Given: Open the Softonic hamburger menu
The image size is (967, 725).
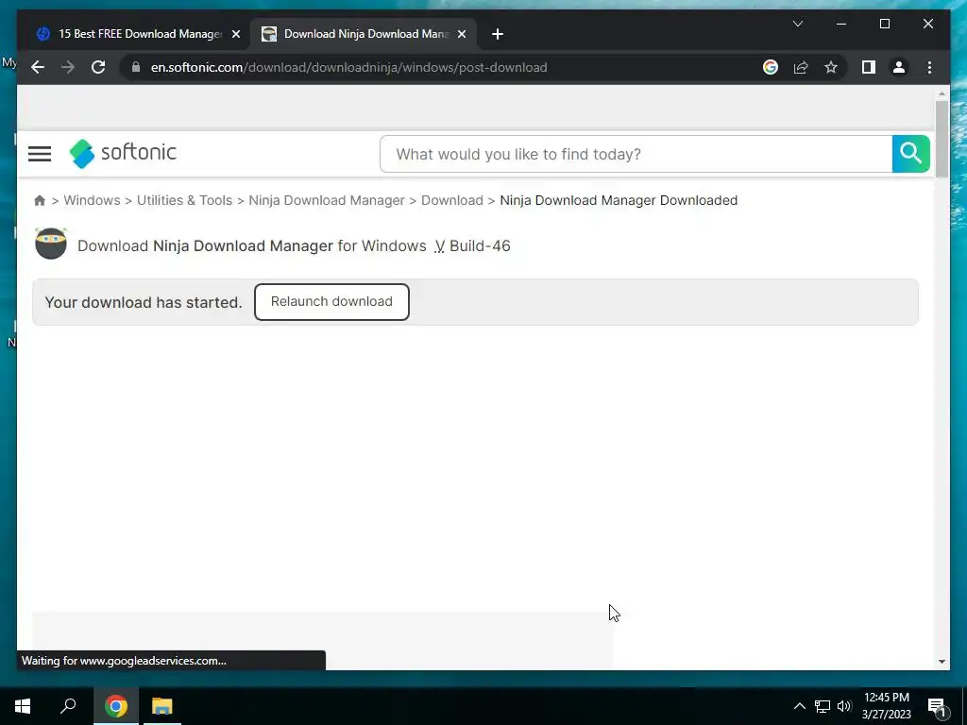Looking at the screenshot, I should pyautogui.click(x=40, y=154).
